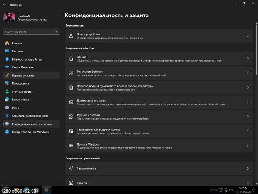
Task: Click the Центр обновления Windows icon
Action: point(7,132)
